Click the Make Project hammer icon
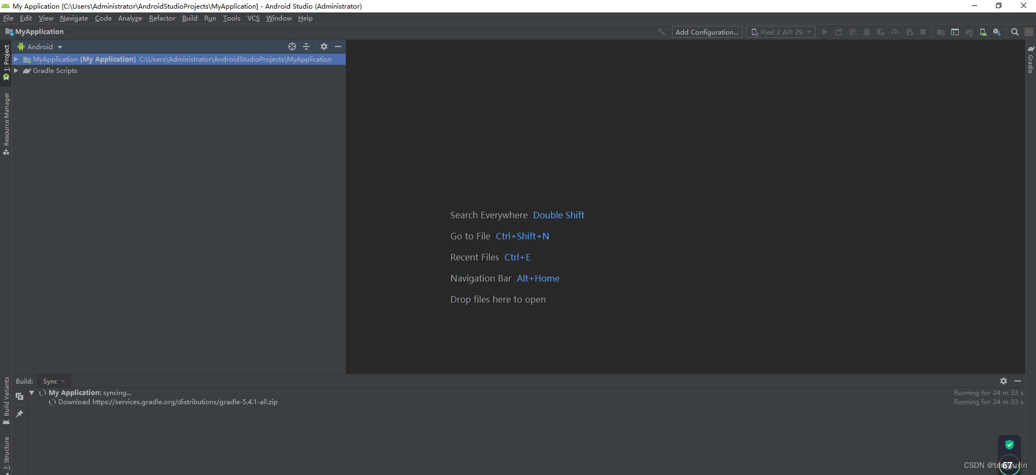The height and width of the screenshot is (475, 1036). (661, 32)
